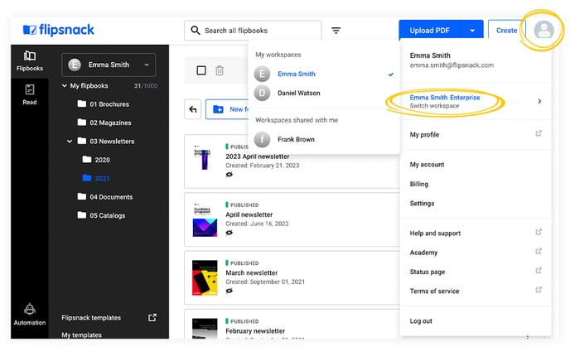Click the Flipsnack logo
The width and height of the screenshot is (570, 356).
point(59,30)
